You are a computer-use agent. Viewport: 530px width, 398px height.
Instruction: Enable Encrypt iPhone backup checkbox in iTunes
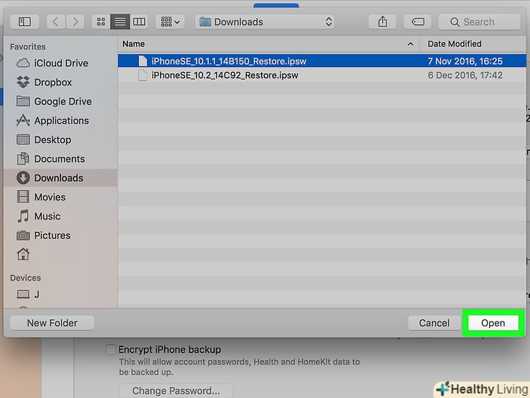coord(111,349)
